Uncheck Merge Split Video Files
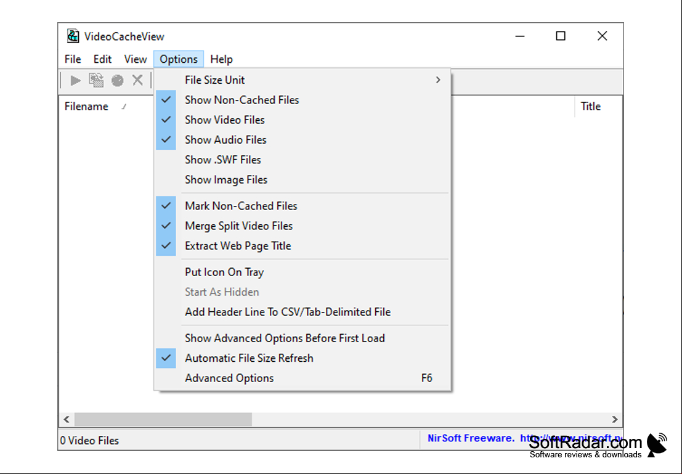 (302, 226)
